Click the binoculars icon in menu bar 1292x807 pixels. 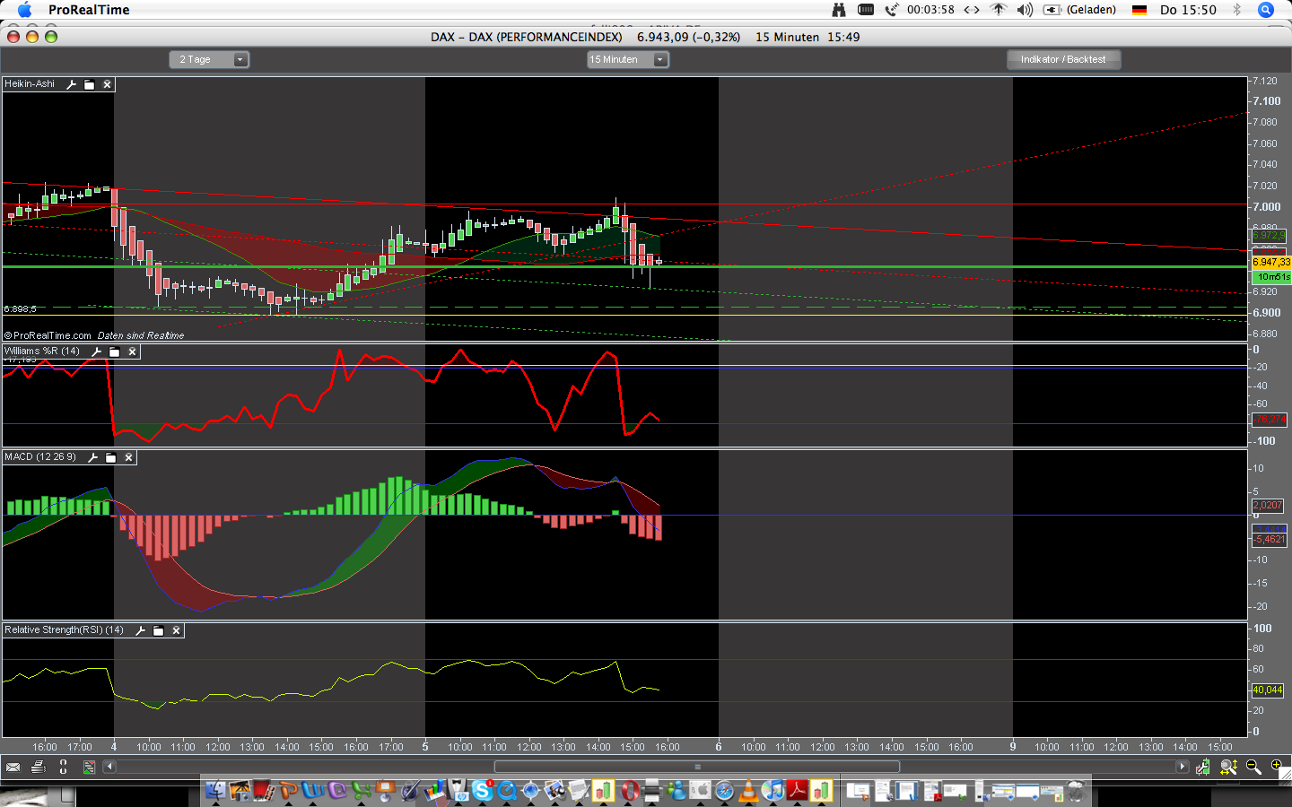click(x=839, y=10)
